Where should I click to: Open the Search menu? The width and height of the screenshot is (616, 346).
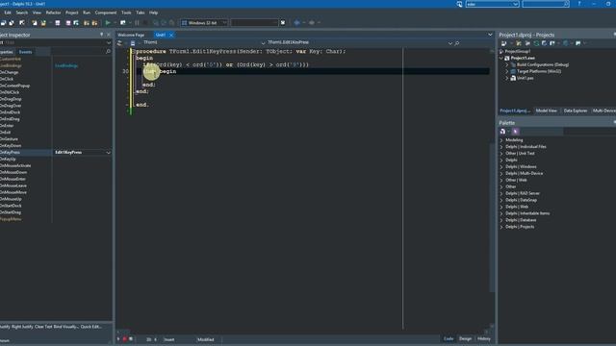click(x=21, y=12)
